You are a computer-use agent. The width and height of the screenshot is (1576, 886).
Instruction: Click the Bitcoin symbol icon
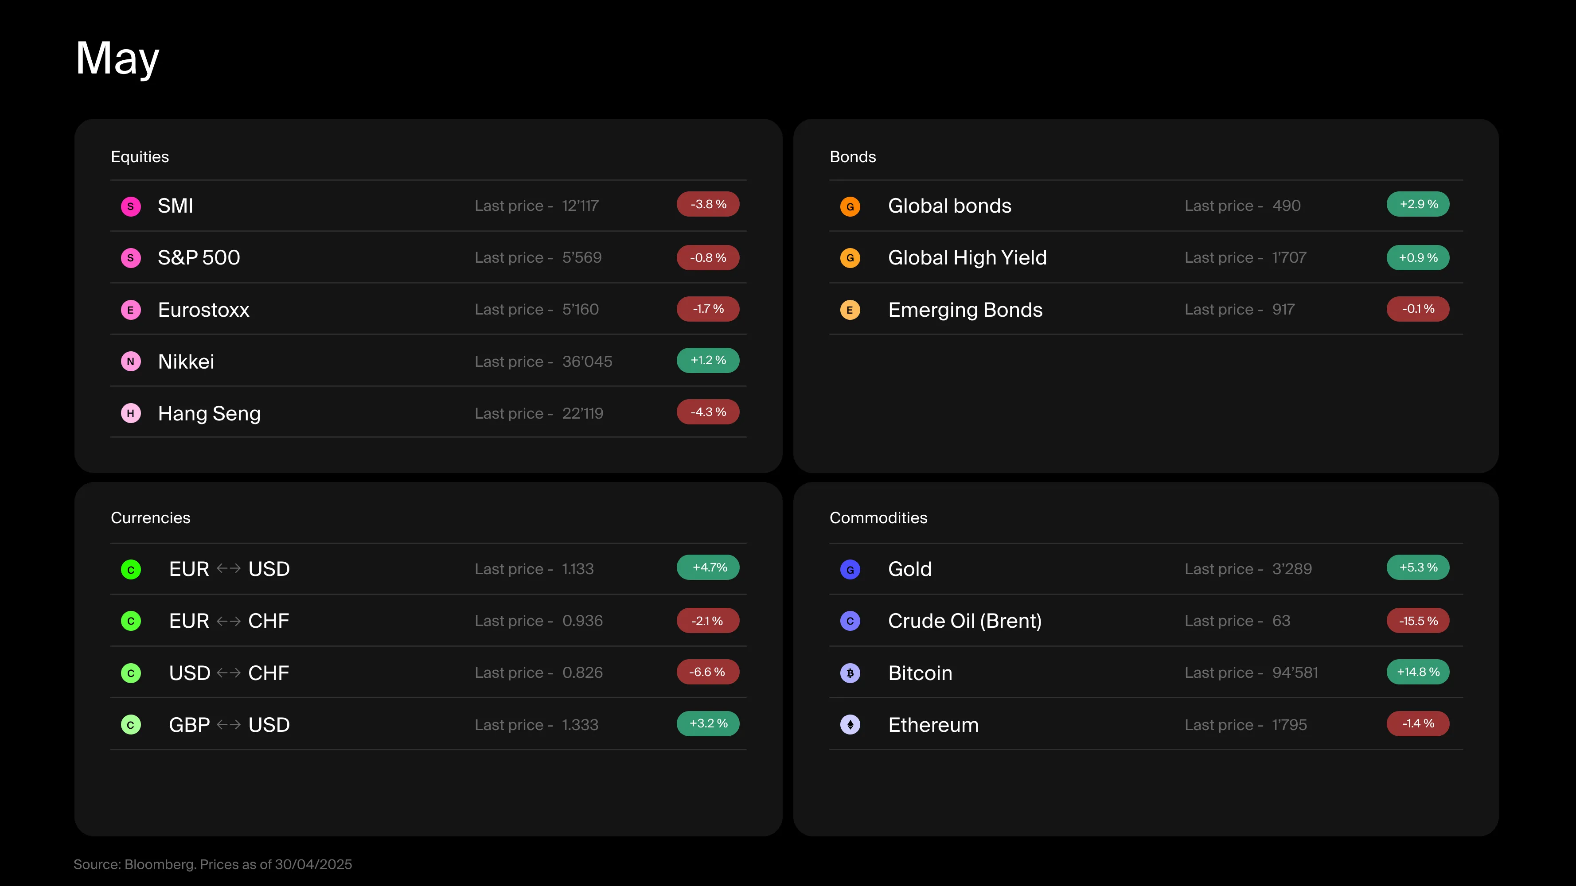click(850, 673)
